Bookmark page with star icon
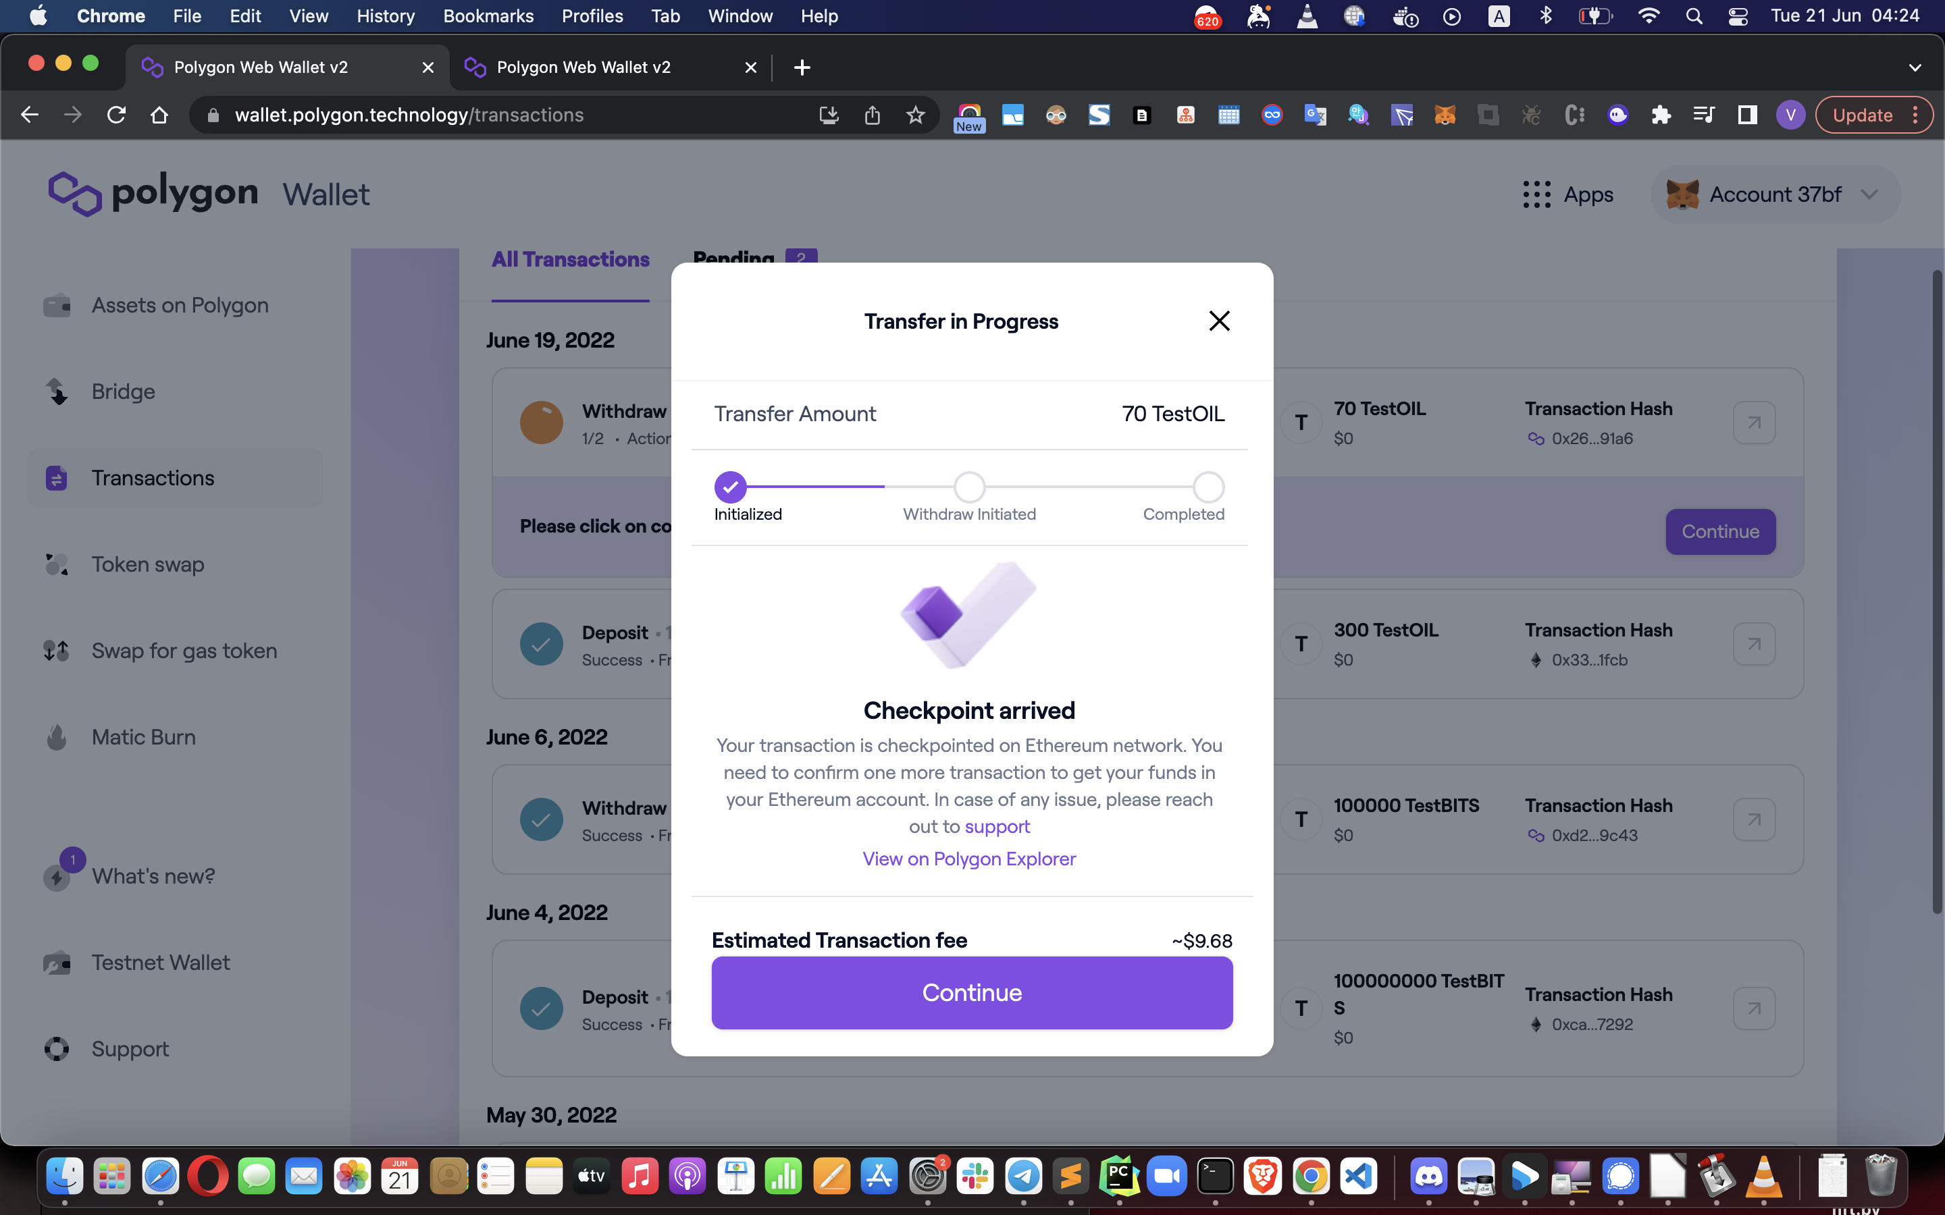 (x=916, y=115)
